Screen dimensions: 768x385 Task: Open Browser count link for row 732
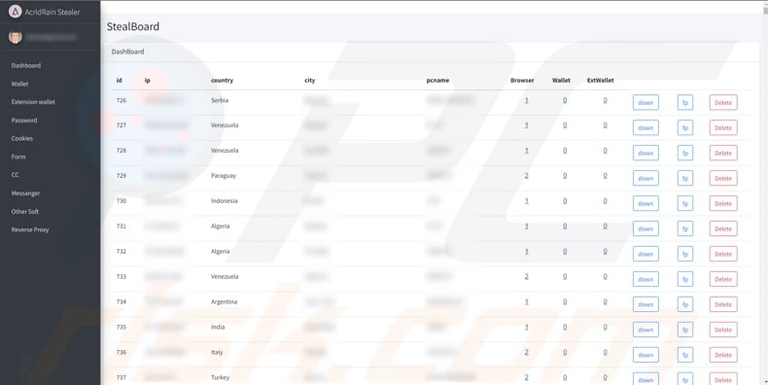(527, 251)
